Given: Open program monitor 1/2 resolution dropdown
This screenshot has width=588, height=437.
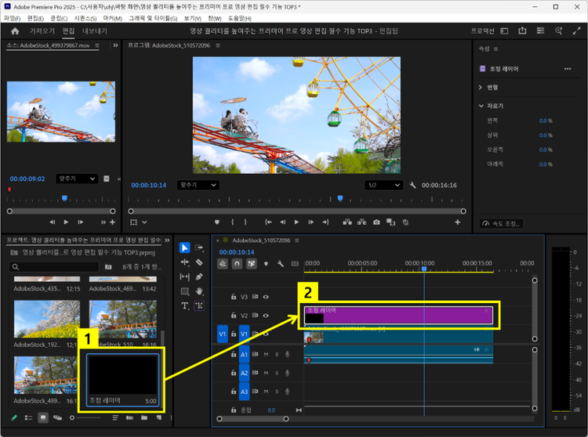Looking at the screenshot, I should pyautogui.click(x=383, y=185).
